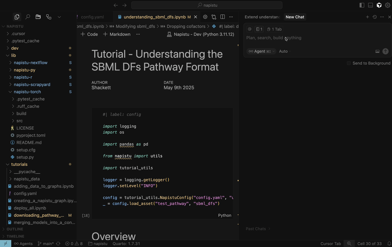This screenshot has height=247, width=392.
Task: Switch to the Extend understanding chat tab
Action: click(x=262, y=17)
